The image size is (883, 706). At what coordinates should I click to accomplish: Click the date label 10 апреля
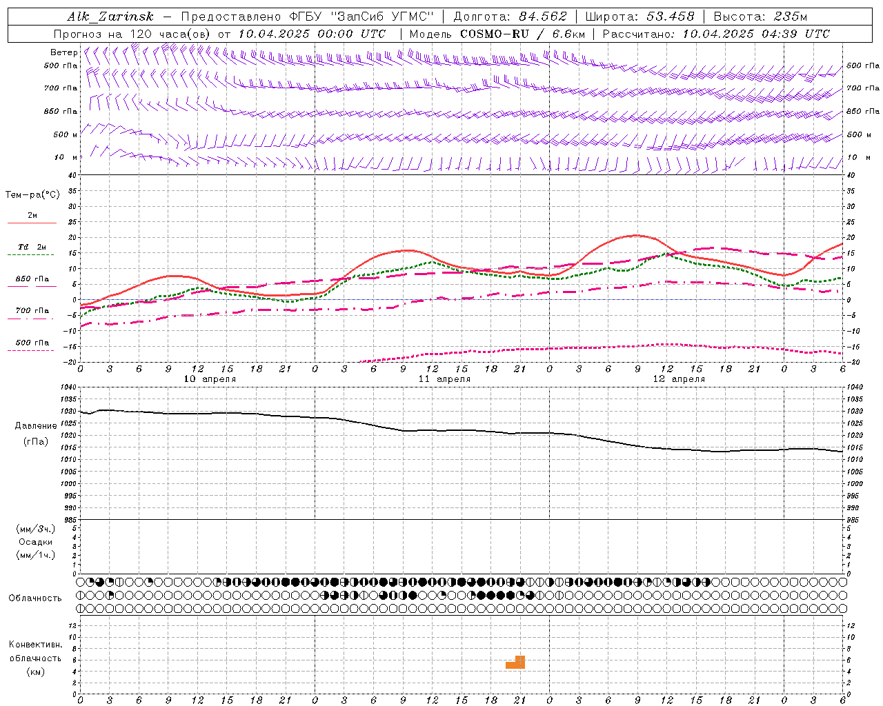pyautogui.click(x=210, y=379)
